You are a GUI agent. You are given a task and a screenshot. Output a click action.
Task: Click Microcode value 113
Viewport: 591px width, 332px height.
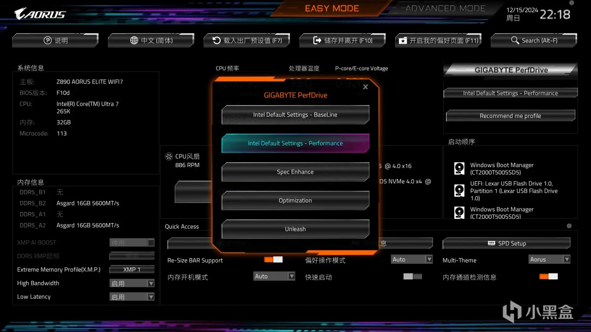click(x=61, y=133)
